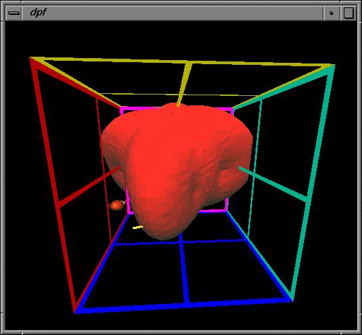Click the dpf title bar text

[x=38, y=12]
